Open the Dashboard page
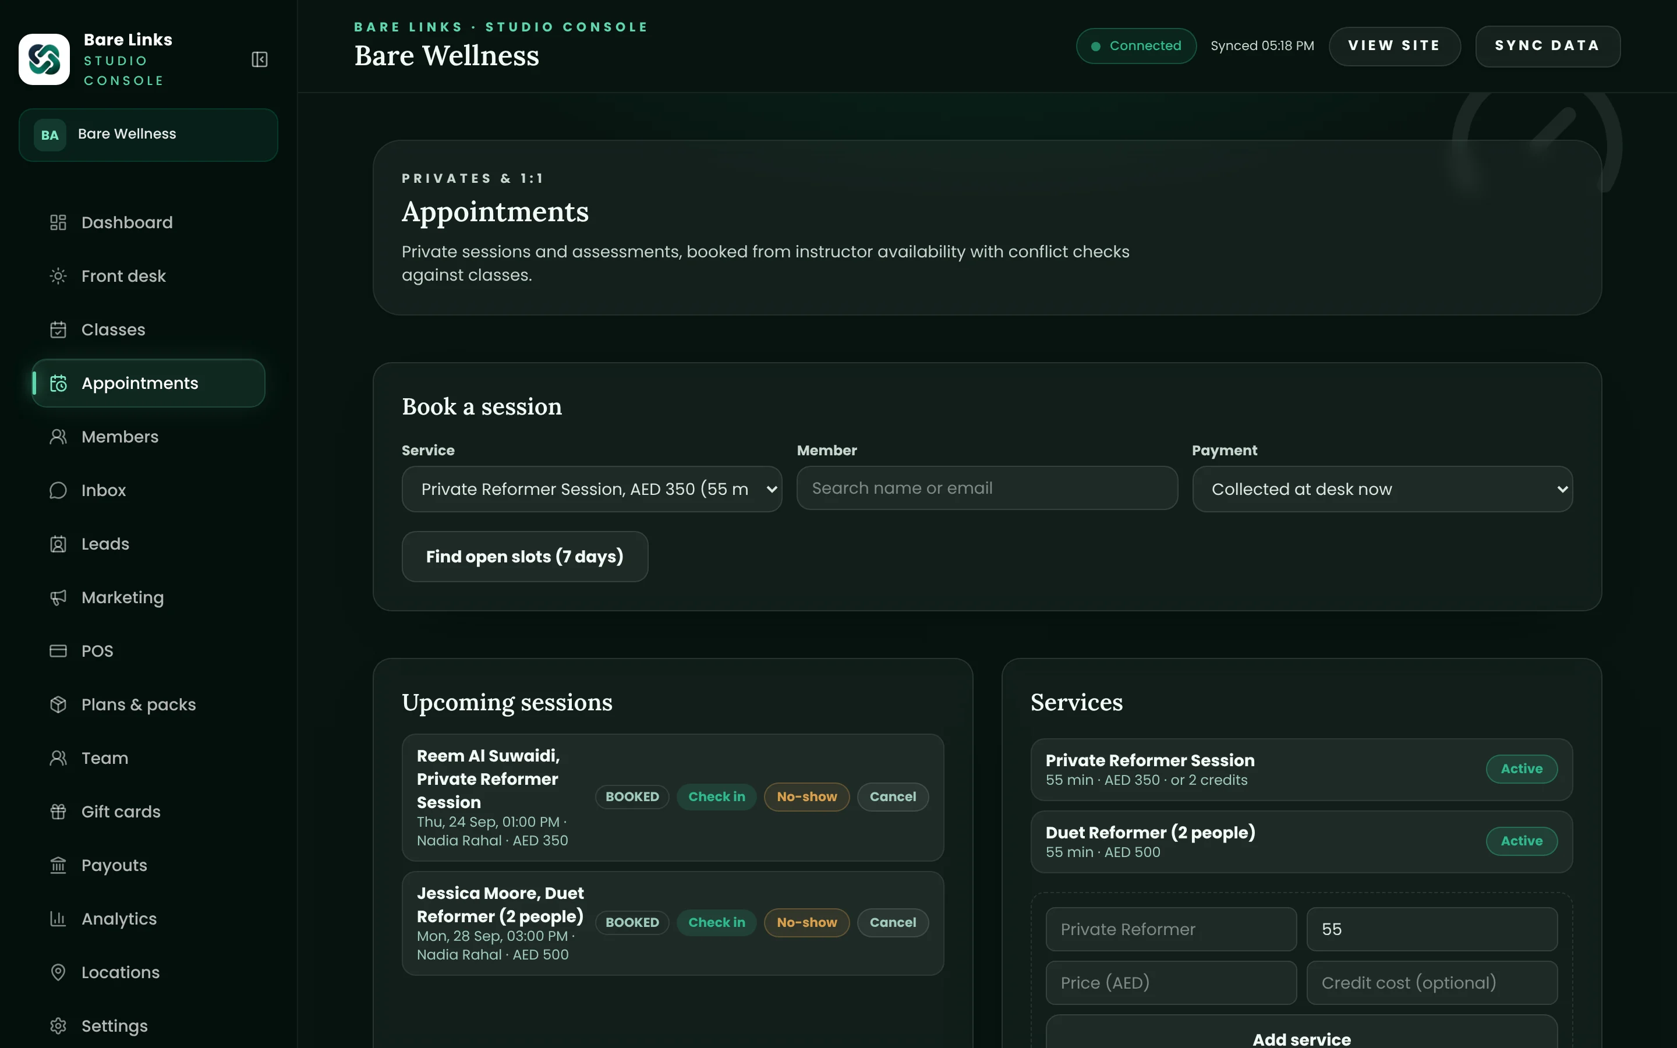 (148, 222)
